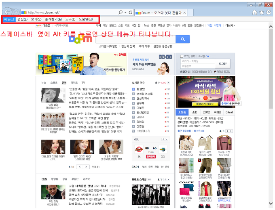275x210 pixels.
Task: Click the address bar search magnifier icon
Action: [x=121, y=12]
